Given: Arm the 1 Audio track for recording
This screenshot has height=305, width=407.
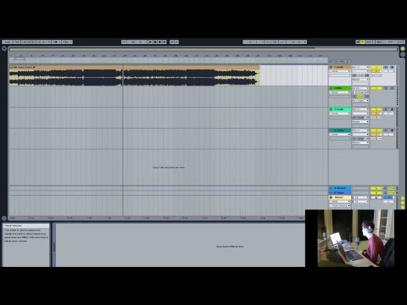Looking at the screenshot, I should 392,67.
